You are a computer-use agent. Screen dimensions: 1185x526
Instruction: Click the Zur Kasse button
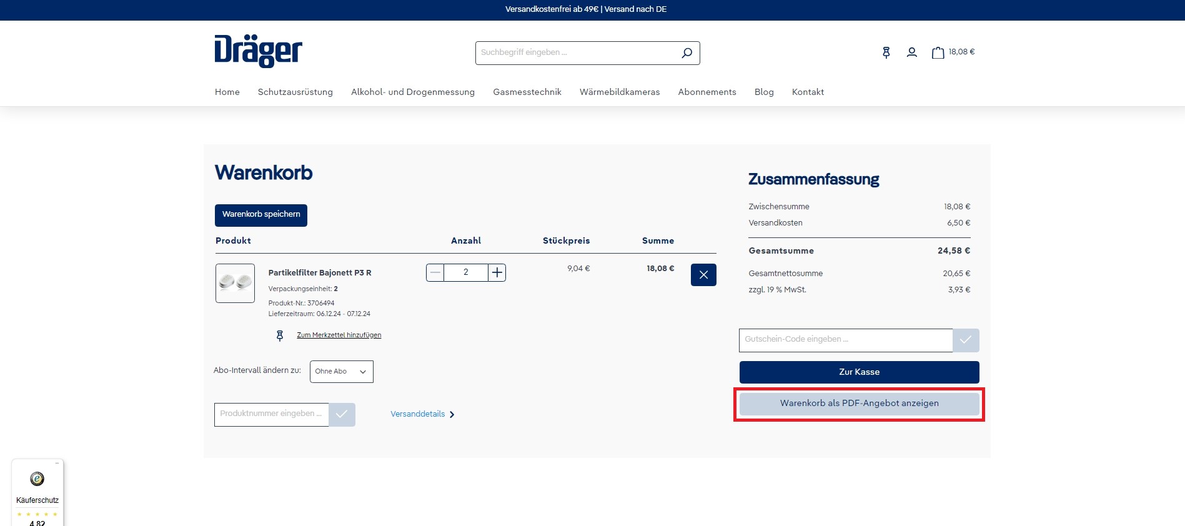click(859, 372)
